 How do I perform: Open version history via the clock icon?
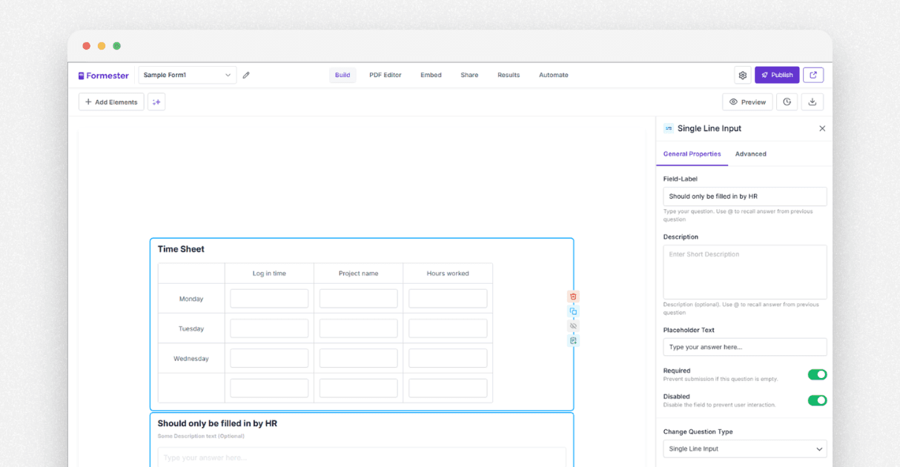pyautogui.click(x=787, y=102)
